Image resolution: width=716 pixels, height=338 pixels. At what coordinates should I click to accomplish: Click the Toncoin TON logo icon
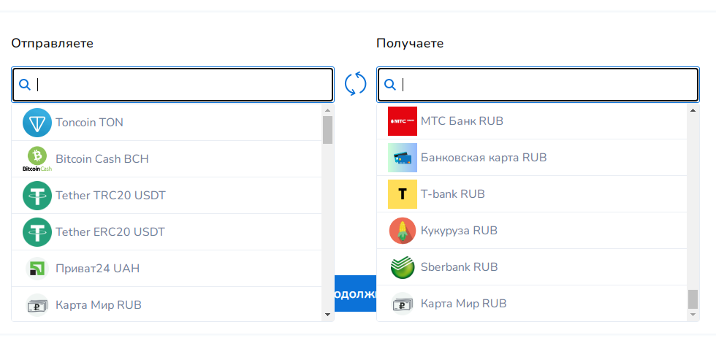coord(37,122)
